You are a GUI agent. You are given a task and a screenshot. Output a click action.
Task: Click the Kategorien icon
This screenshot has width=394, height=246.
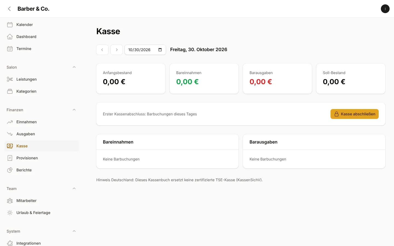[10, 91]
